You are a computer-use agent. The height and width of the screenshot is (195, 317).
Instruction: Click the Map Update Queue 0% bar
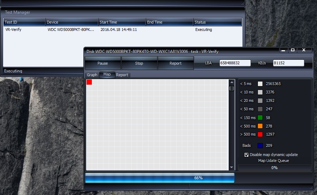pyautogui.click(x=274, y=168)
